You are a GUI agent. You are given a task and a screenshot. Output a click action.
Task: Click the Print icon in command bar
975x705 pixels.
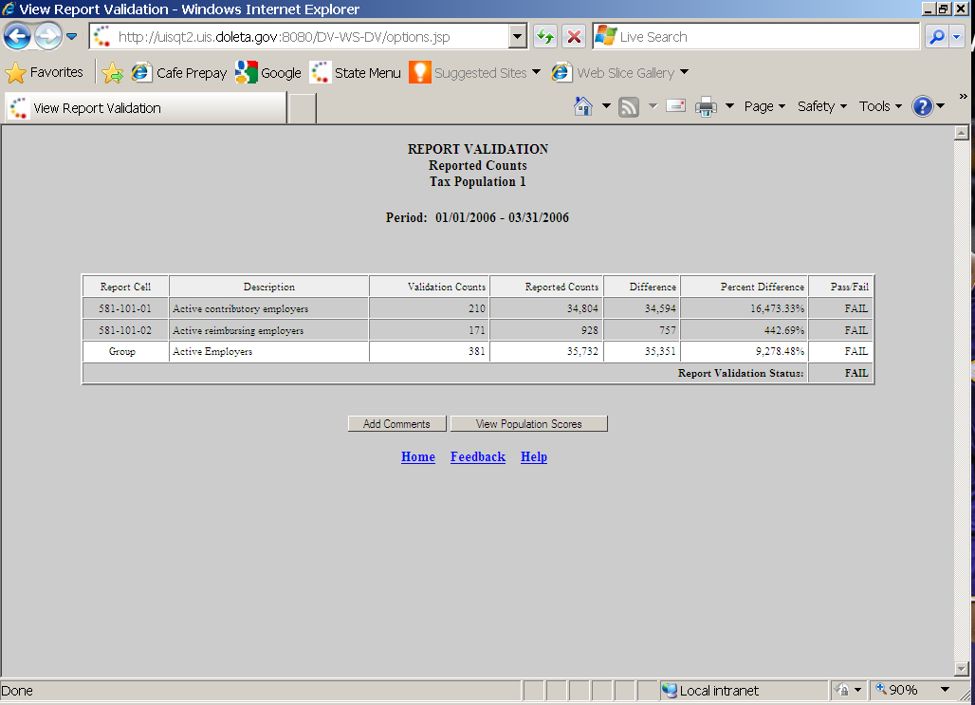706,107
